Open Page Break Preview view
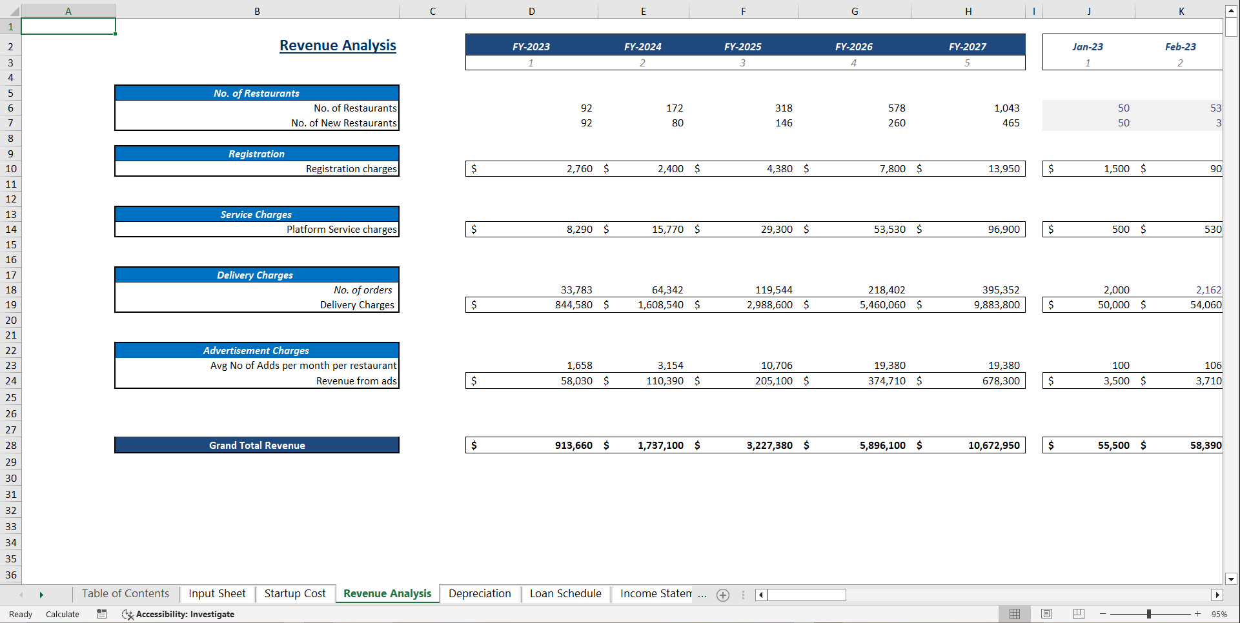Image resolution: width=1240 pixels, height=623 pixels. (1078, 614)
